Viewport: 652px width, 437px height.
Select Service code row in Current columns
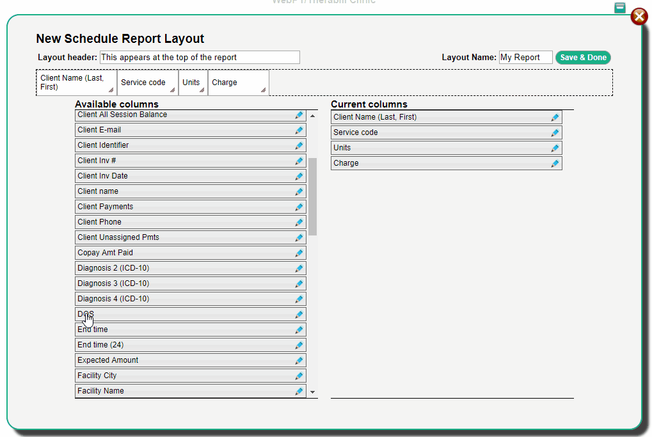(x=446, y=132)
